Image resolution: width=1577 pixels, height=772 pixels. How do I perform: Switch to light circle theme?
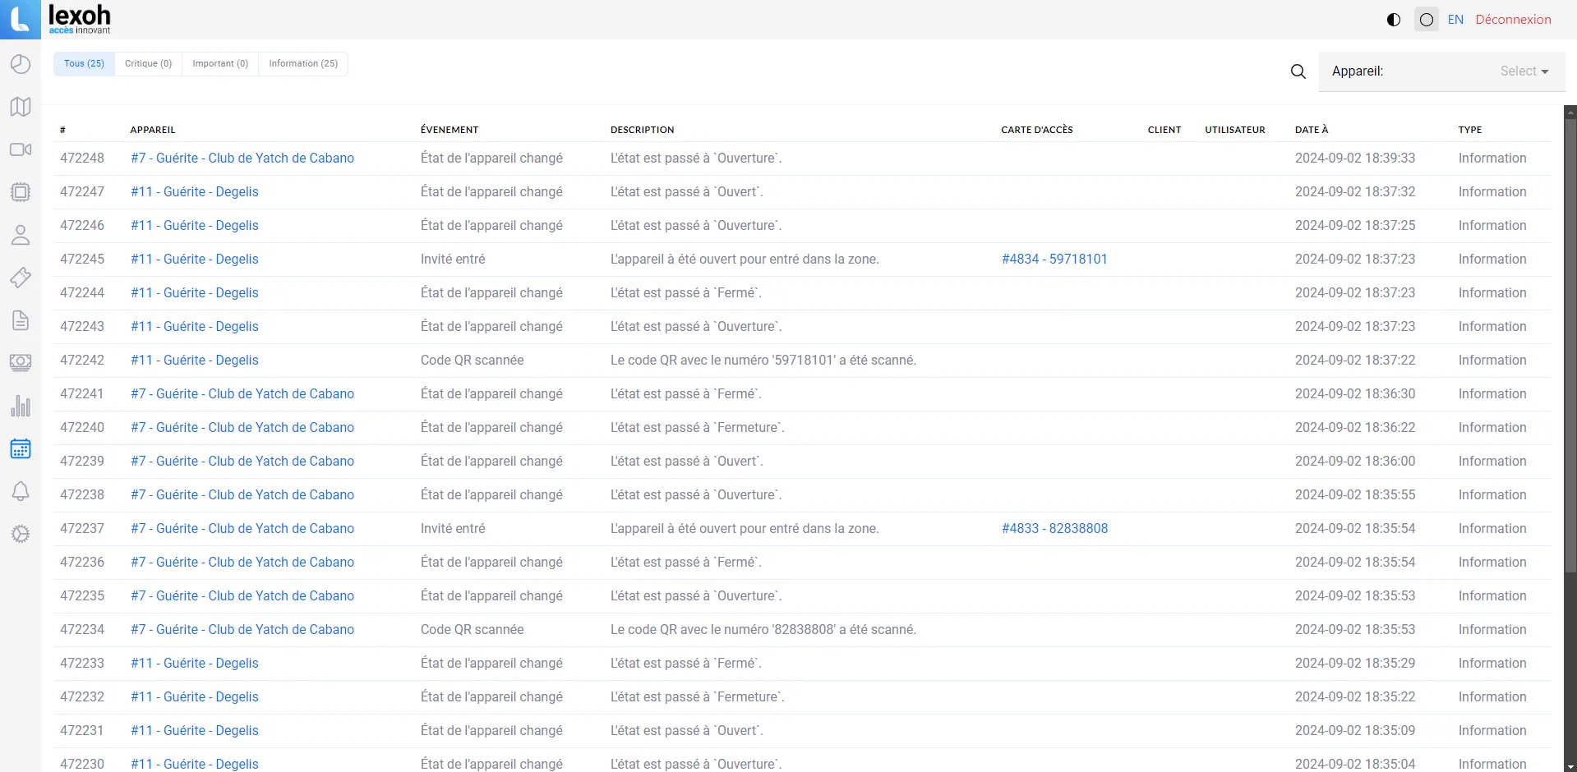(1427, 20)
